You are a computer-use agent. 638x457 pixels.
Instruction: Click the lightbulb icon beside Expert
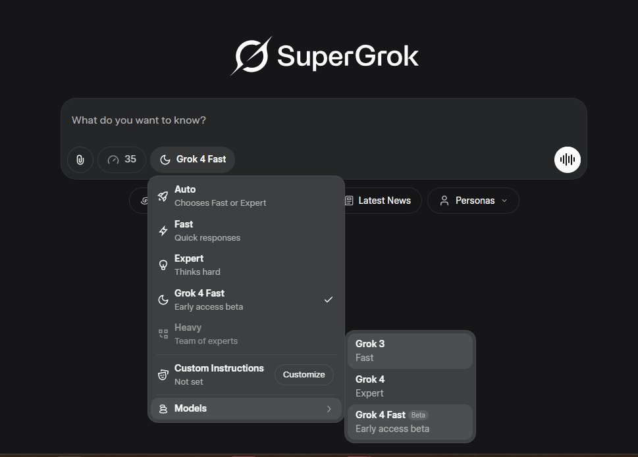163,265
